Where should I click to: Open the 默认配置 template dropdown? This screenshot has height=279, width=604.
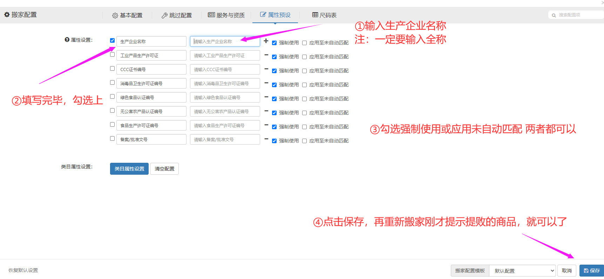point(522,271)
